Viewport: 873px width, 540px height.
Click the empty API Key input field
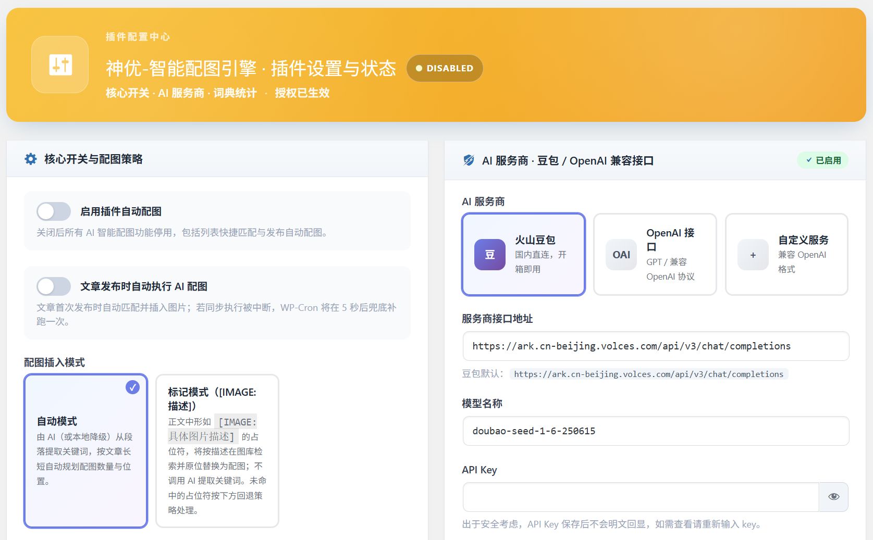pos(641,497)
